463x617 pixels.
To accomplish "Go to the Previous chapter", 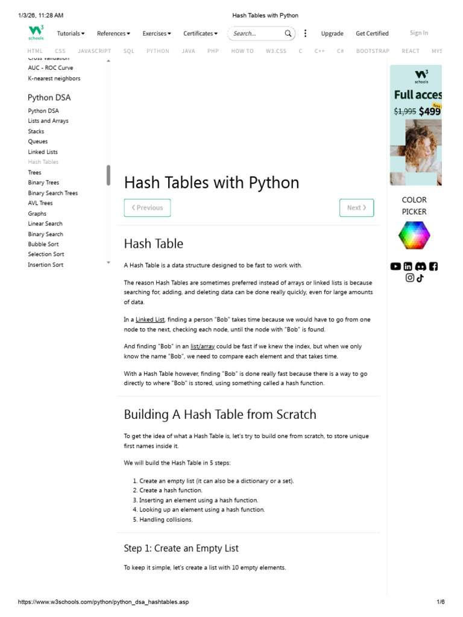I will tap(147, 208).
